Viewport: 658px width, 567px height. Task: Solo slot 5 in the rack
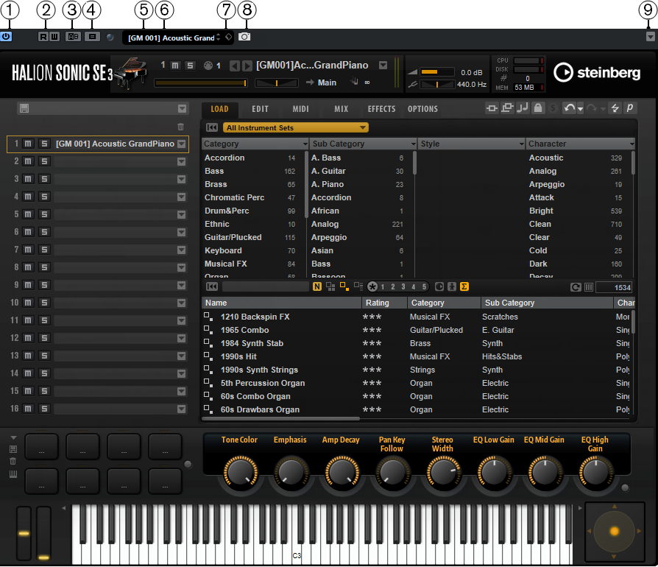(43, 214)
